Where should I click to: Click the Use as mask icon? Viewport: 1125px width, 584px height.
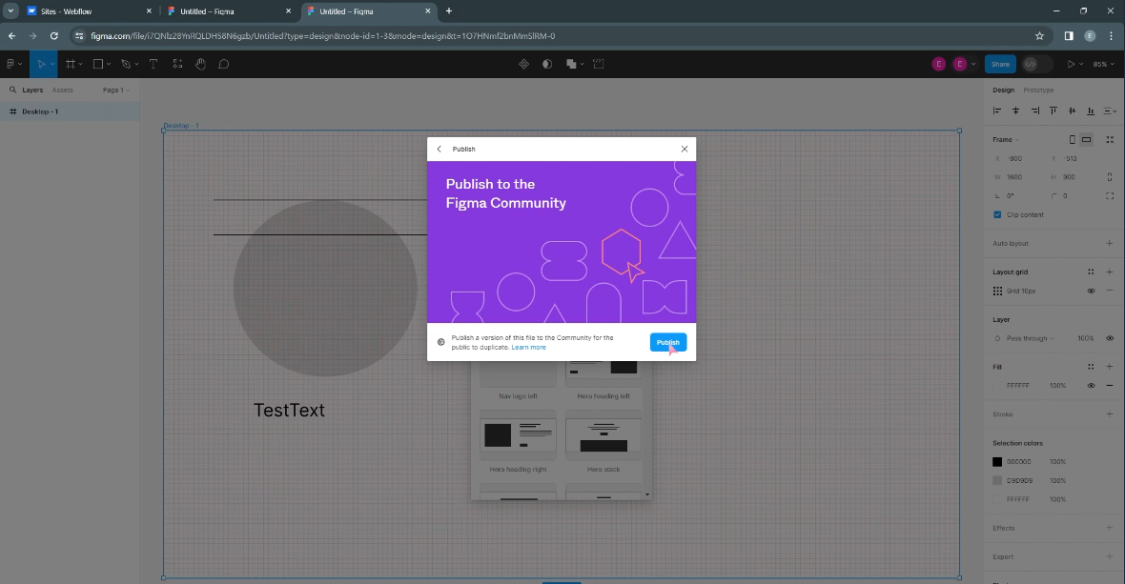click(547, 64)
